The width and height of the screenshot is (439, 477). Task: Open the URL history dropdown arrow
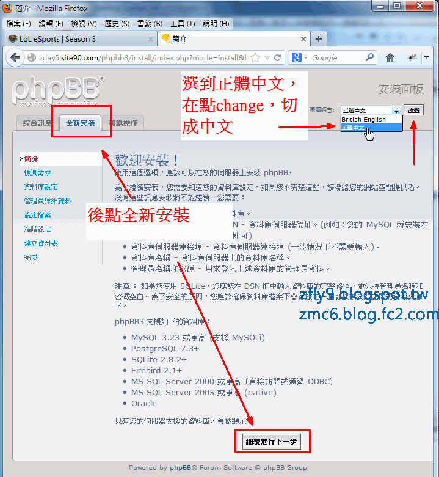pos(267,58)
